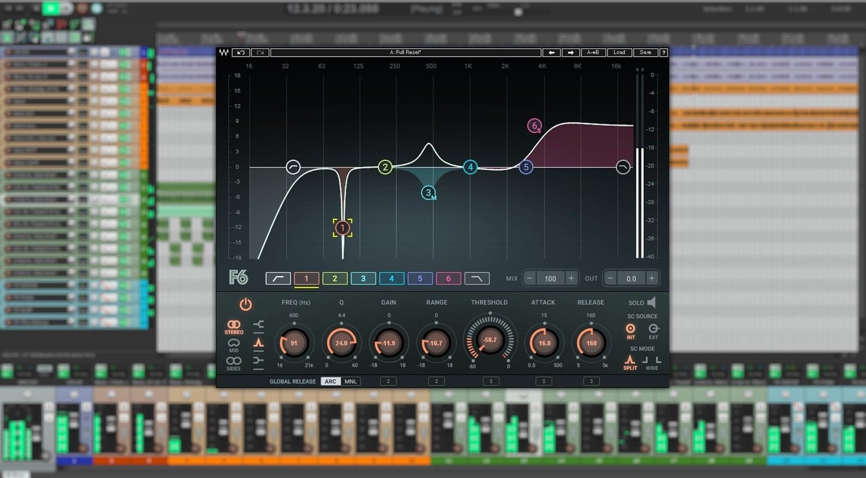The width and height of the screenshot is (866, 478).
Task: Activate the high-cut filter icon right of band 6
Action: click(x=477, y=278)
